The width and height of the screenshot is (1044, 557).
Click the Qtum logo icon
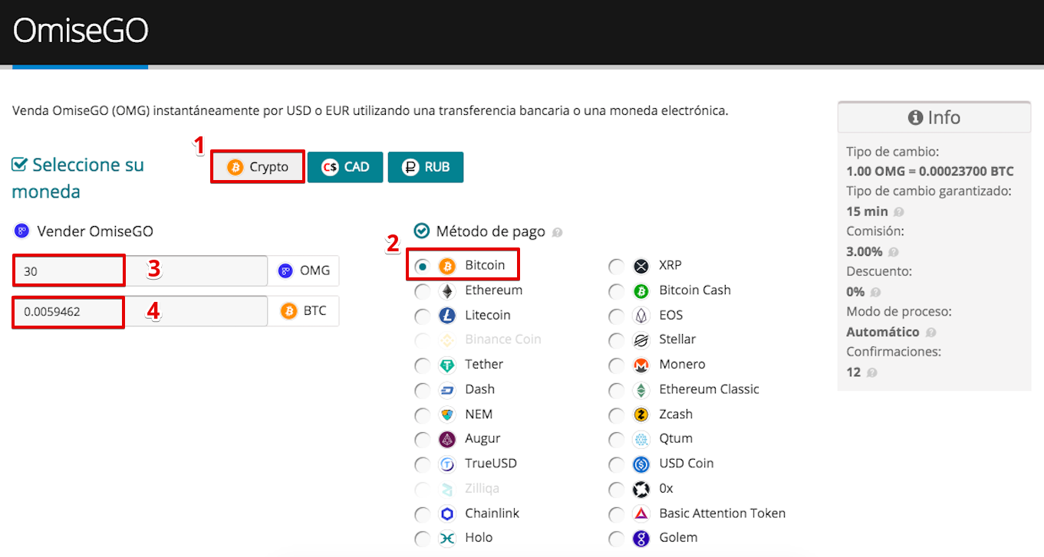[641, 440]
